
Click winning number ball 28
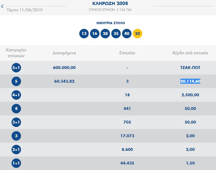point(106,34)
